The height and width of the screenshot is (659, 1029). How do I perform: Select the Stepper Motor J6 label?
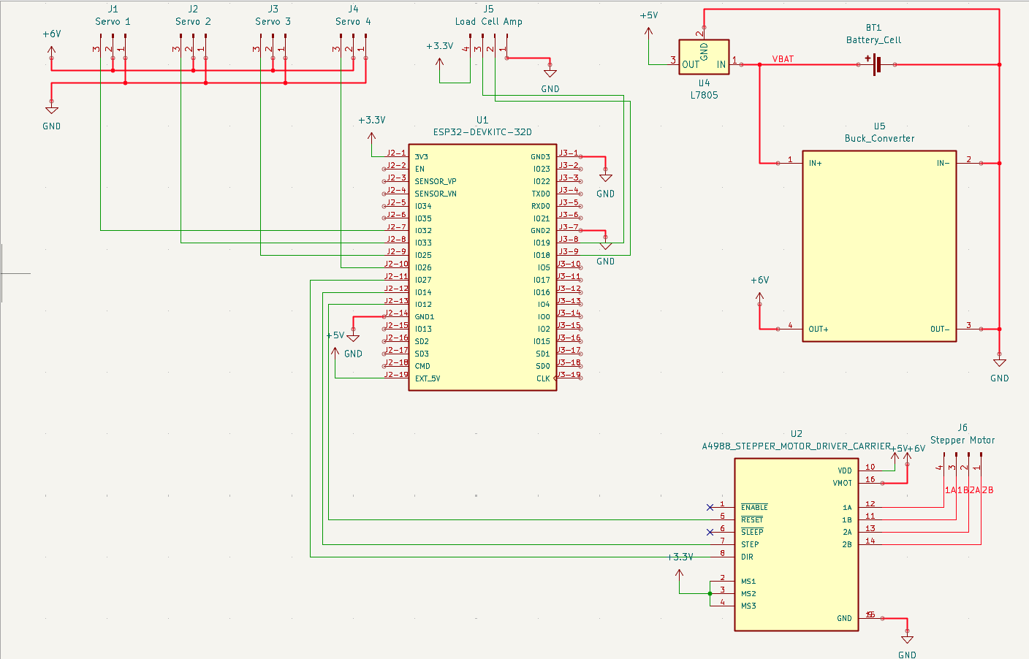[x=962, y=440]
